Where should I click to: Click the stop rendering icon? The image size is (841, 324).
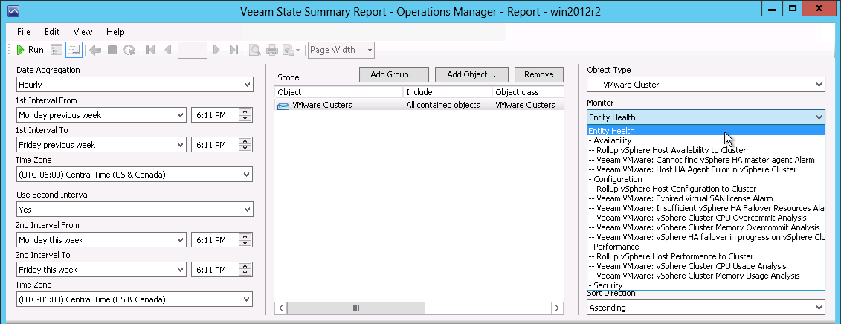point(112,50)
